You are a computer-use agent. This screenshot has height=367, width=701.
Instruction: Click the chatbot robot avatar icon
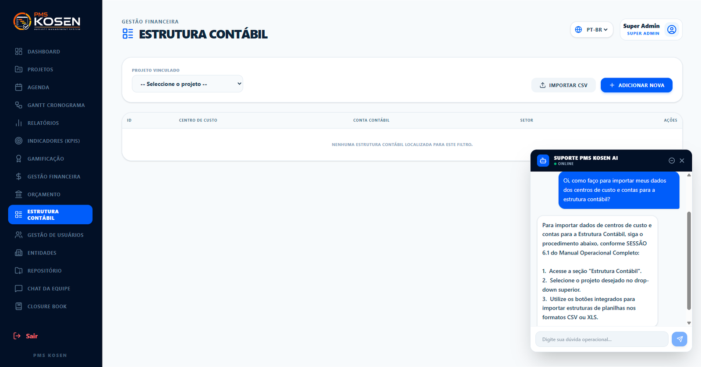click(543, 161)
